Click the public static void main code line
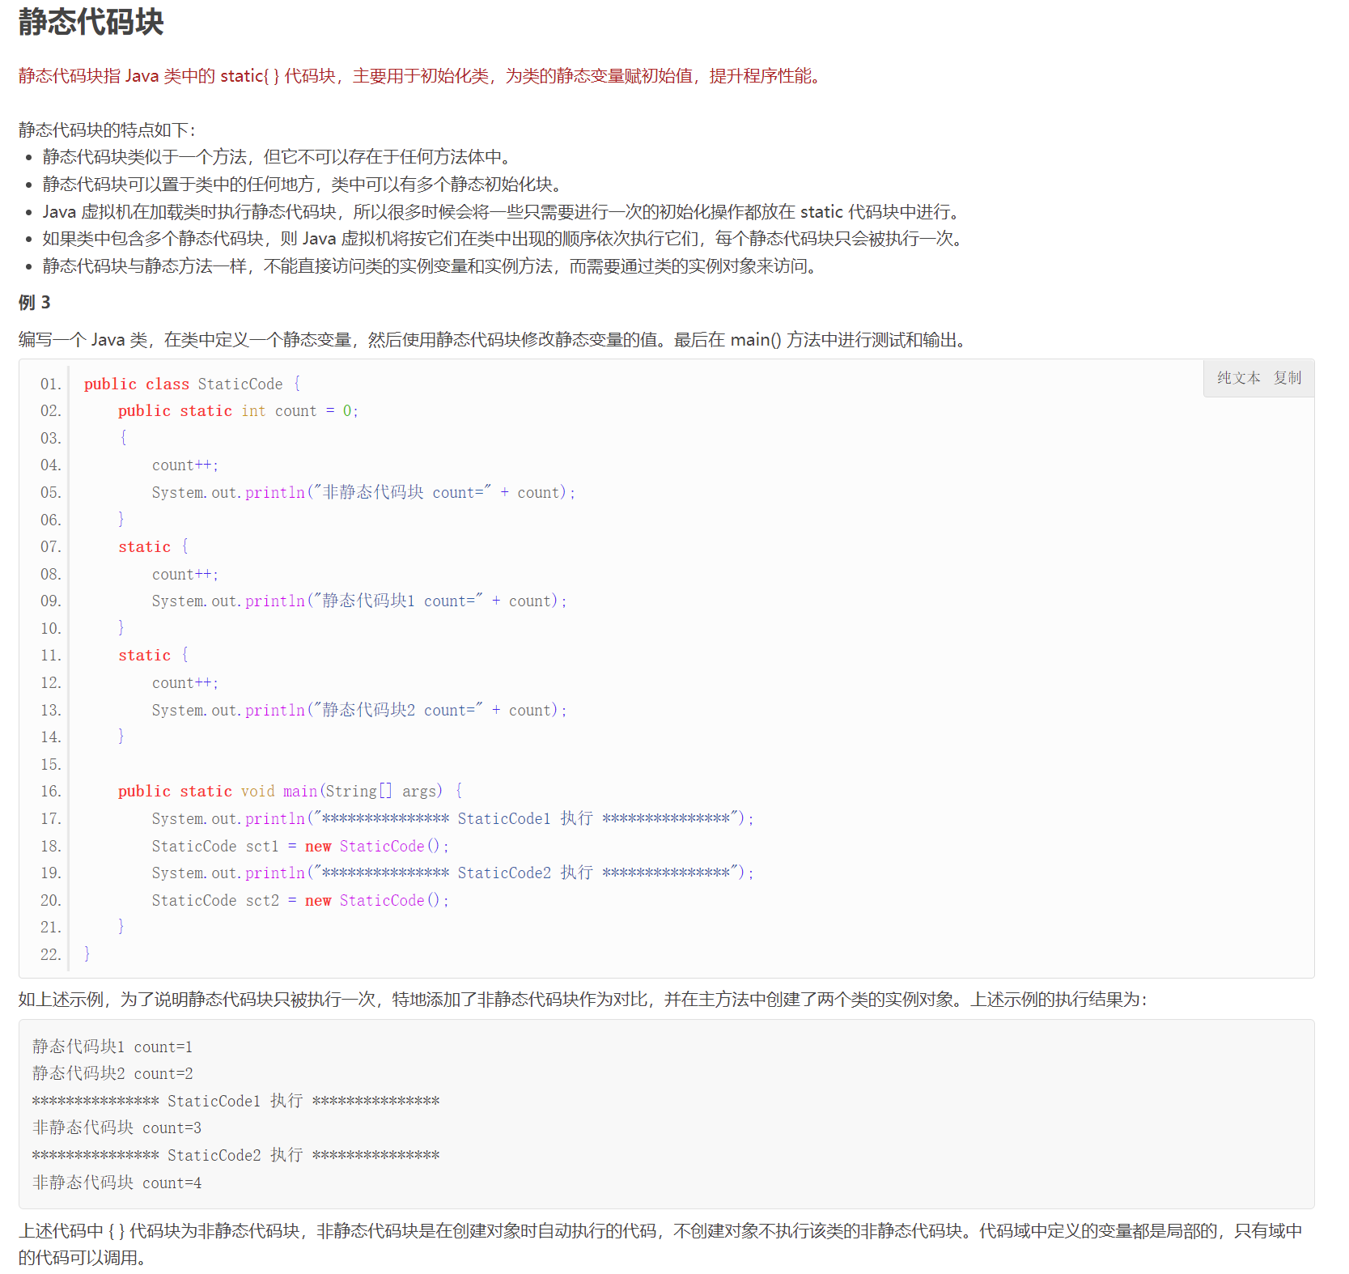Image resolution: width=1349 pixels, height=1274 pixels. 291,792
